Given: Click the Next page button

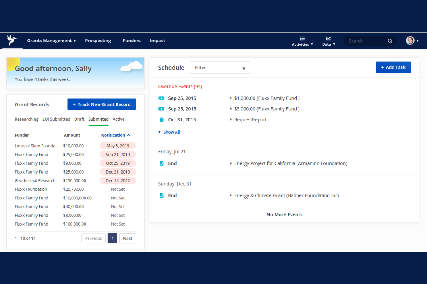Looking at the screenshot, I should [x=128, y=238].
